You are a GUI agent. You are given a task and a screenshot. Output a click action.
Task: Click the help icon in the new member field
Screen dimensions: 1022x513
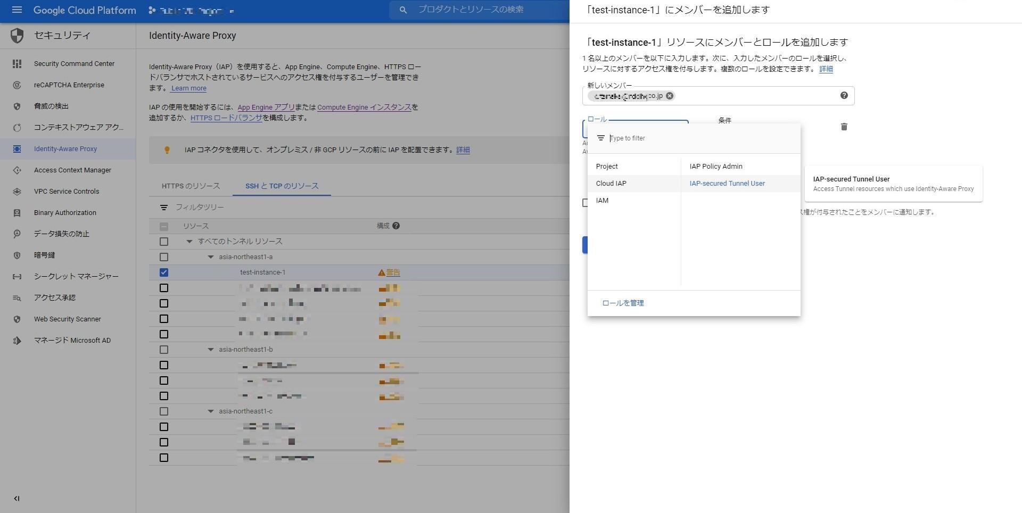(844, 95)
